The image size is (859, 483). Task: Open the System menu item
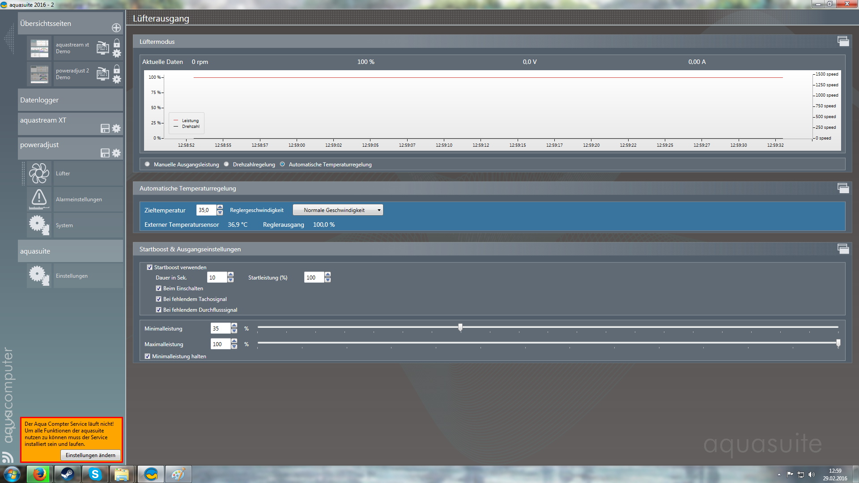pos(64,225)
